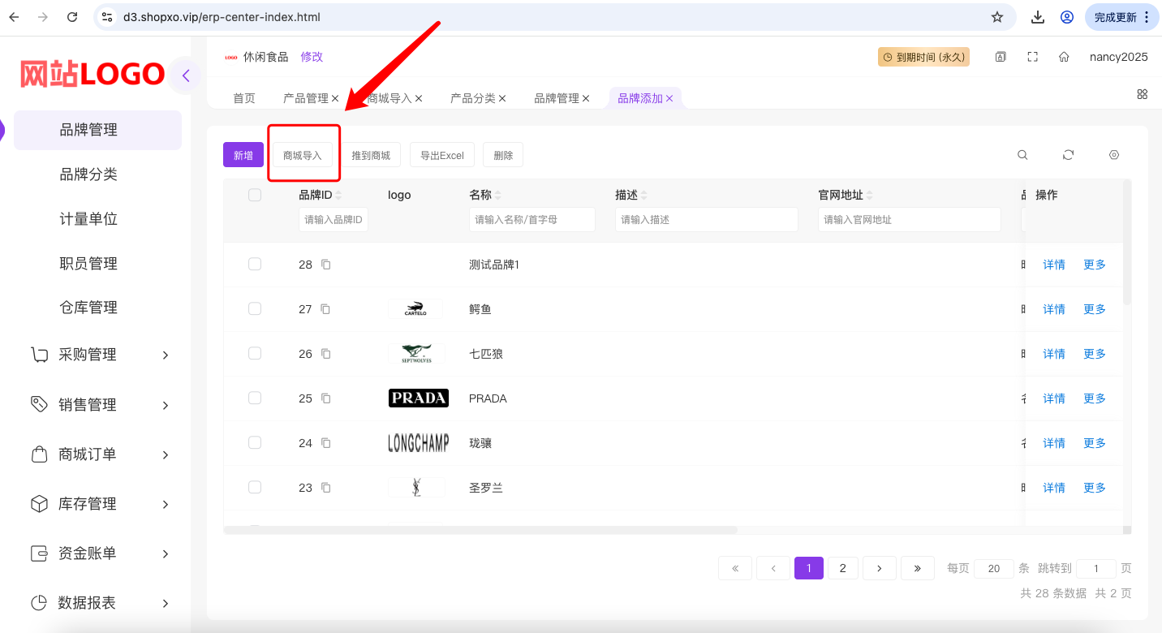Open table settings gear icon
Screen dimensions: 1162x633
tap(1114, 155)
